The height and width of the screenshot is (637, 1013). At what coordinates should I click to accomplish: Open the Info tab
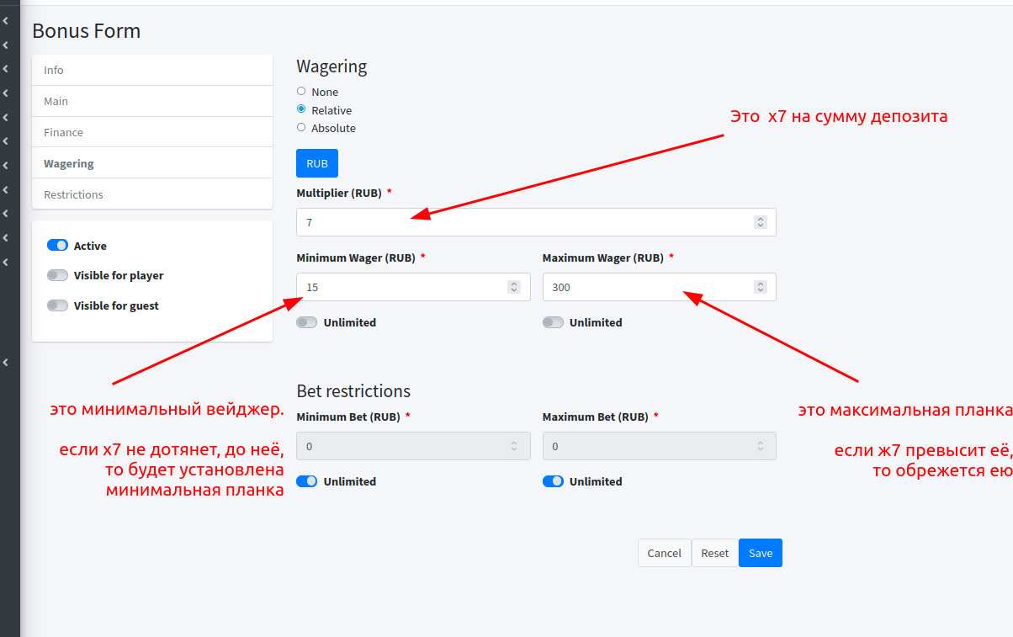click(151, 71)
